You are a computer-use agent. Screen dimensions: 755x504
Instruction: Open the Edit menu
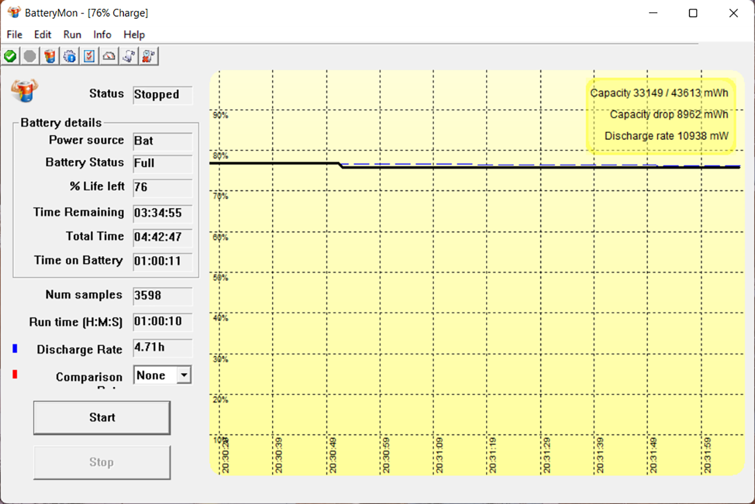click(42, 35)
